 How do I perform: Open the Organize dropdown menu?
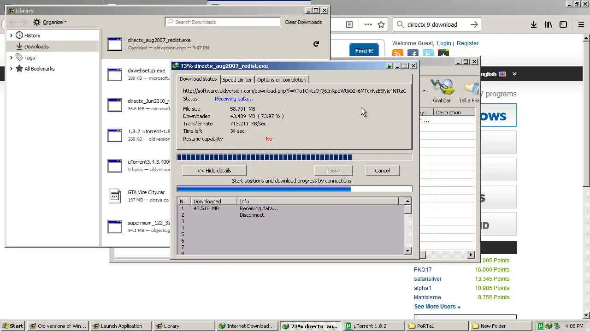pyautogui.click(x=50, y=22)
